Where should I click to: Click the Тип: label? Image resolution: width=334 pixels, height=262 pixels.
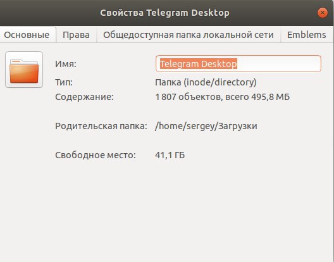coord(64,82)
